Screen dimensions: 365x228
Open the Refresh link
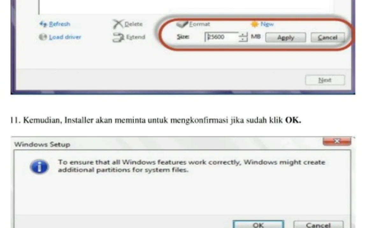59,24
